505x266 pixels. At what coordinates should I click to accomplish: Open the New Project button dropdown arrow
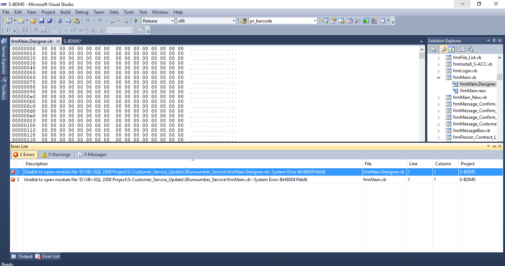pos(15,21)
